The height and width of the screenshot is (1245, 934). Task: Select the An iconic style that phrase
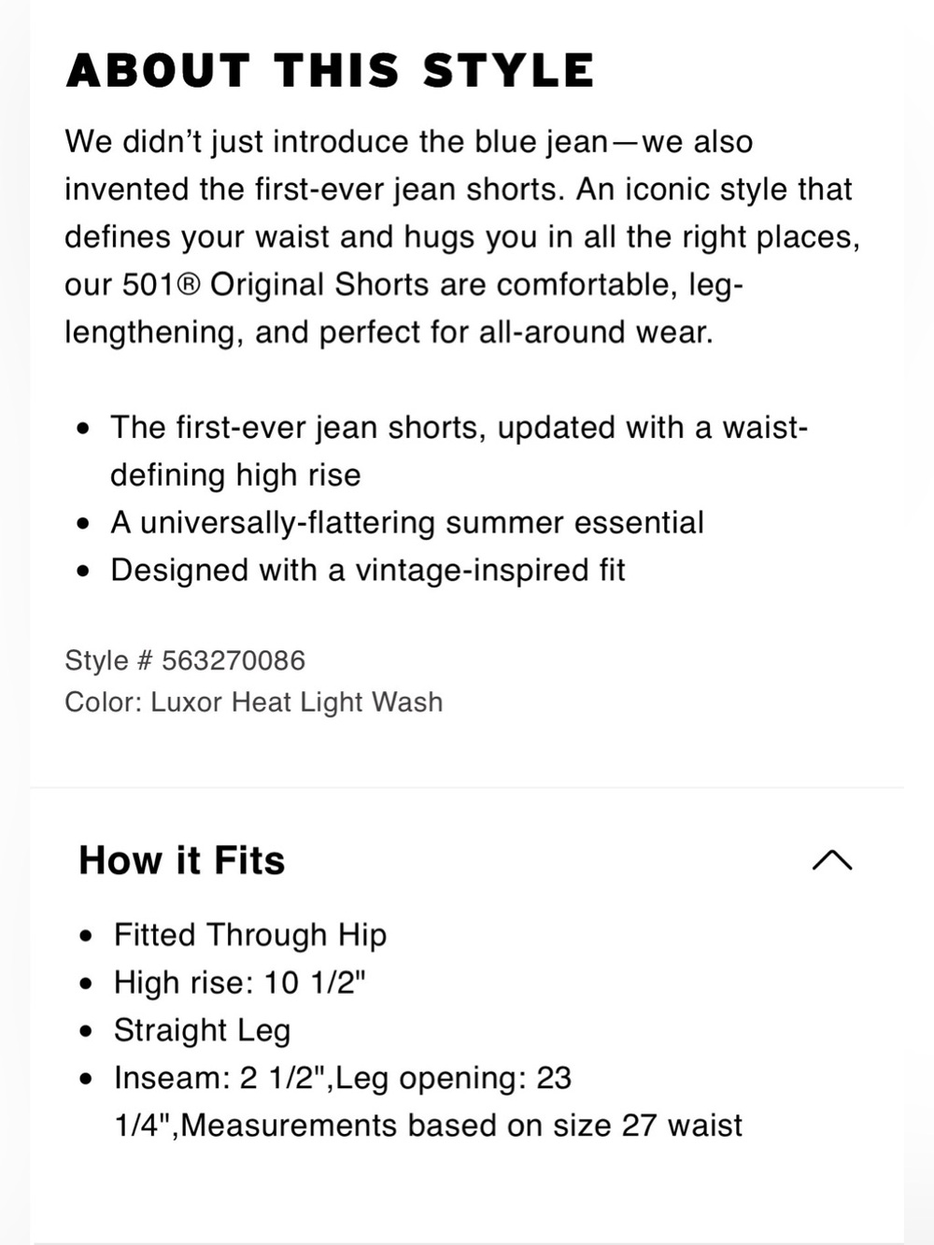coord(714,190)
